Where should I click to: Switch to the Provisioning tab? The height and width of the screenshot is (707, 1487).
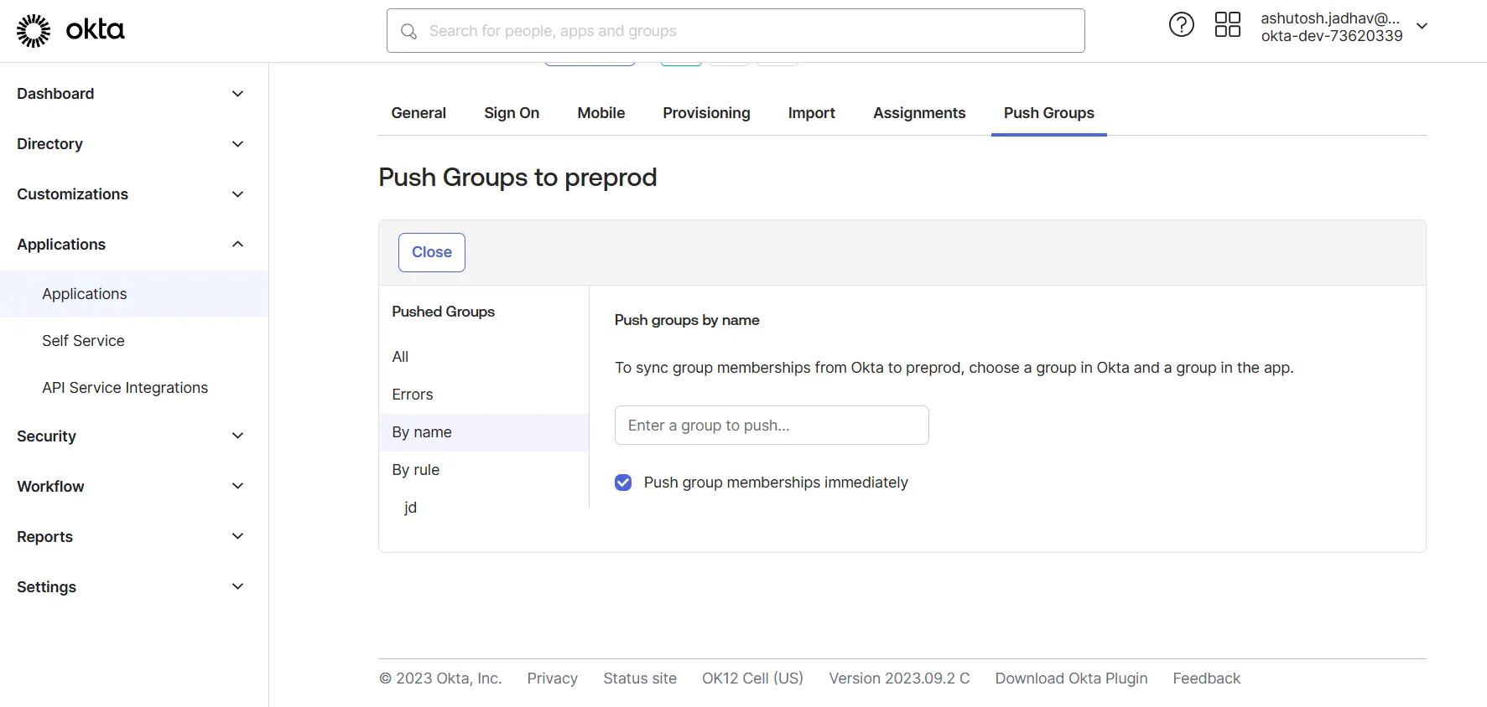(x=706, y=113)
